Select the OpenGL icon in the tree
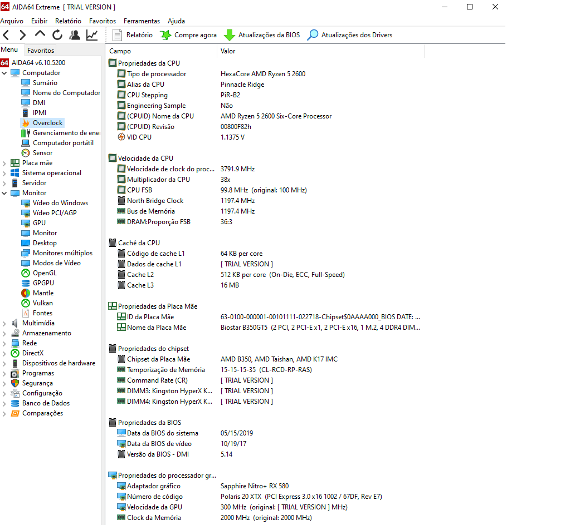Viewport: 580px width, 525px height. (26, 273)
